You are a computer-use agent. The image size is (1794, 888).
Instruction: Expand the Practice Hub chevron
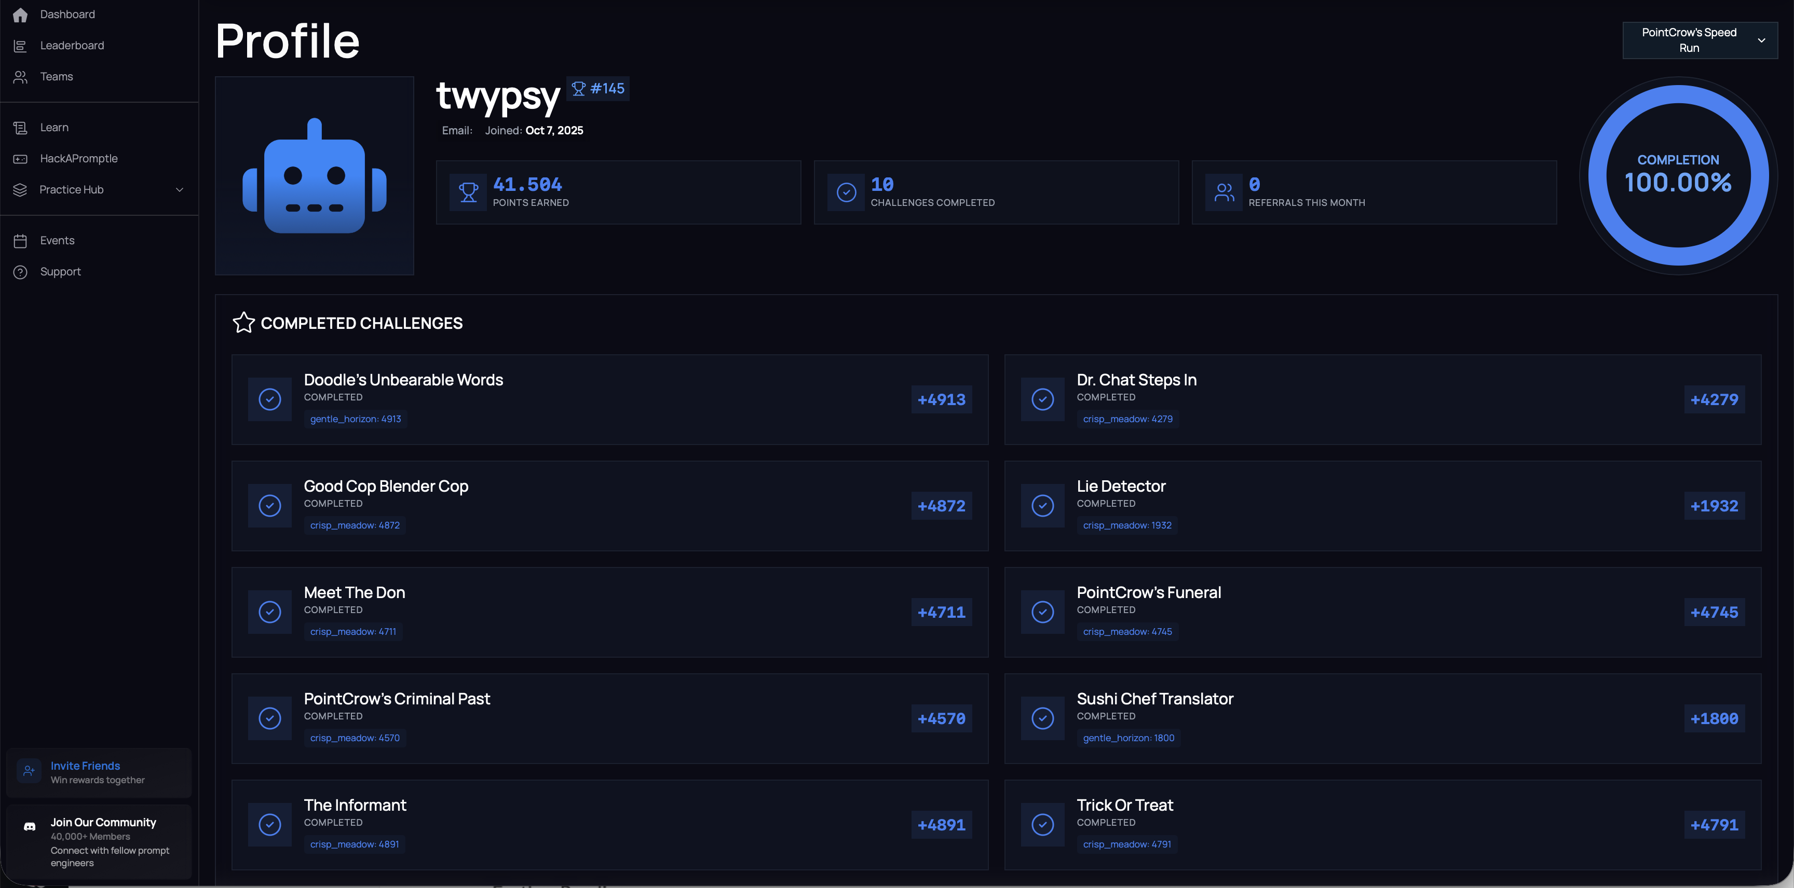point(180,190)
